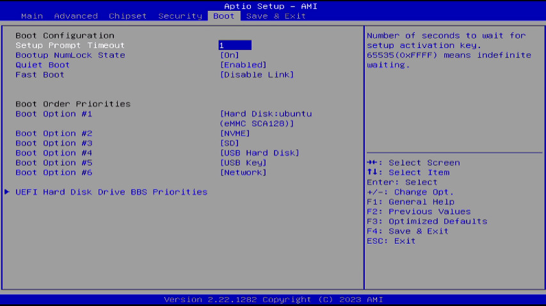Select the Bootup NumLock State label
546x306 pixels.
point(70,55)
